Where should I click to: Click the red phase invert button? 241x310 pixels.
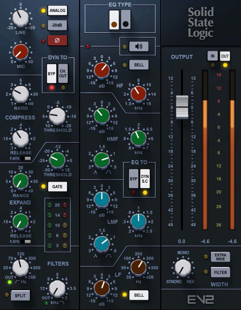pos(57,40)
